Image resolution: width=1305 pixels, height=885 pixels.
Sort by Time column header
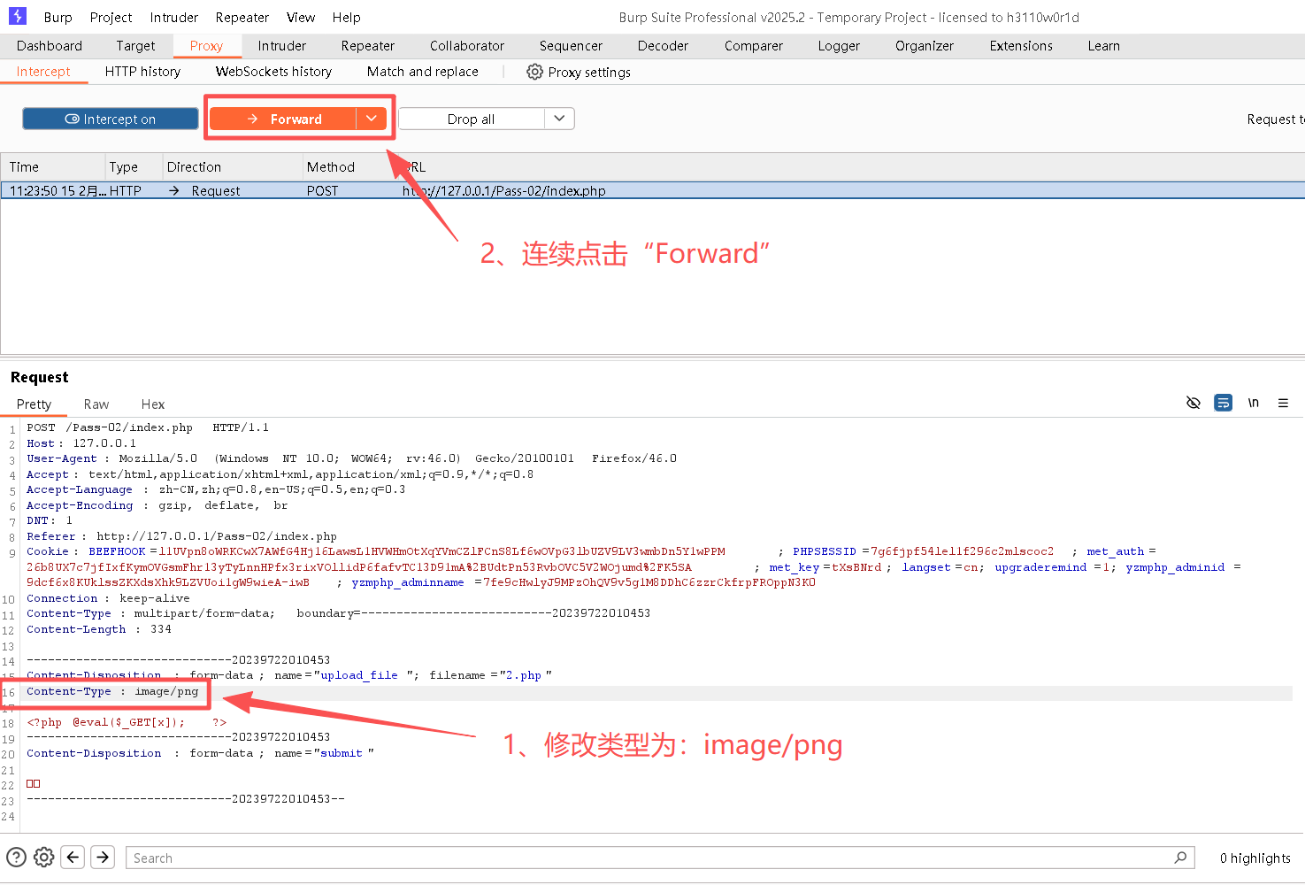[53, 166]
